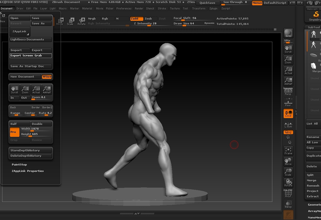Viewport: 321px width, 220px height.
Task: Click the AAHalf icon in right shelf
Action: click(288, 81)
